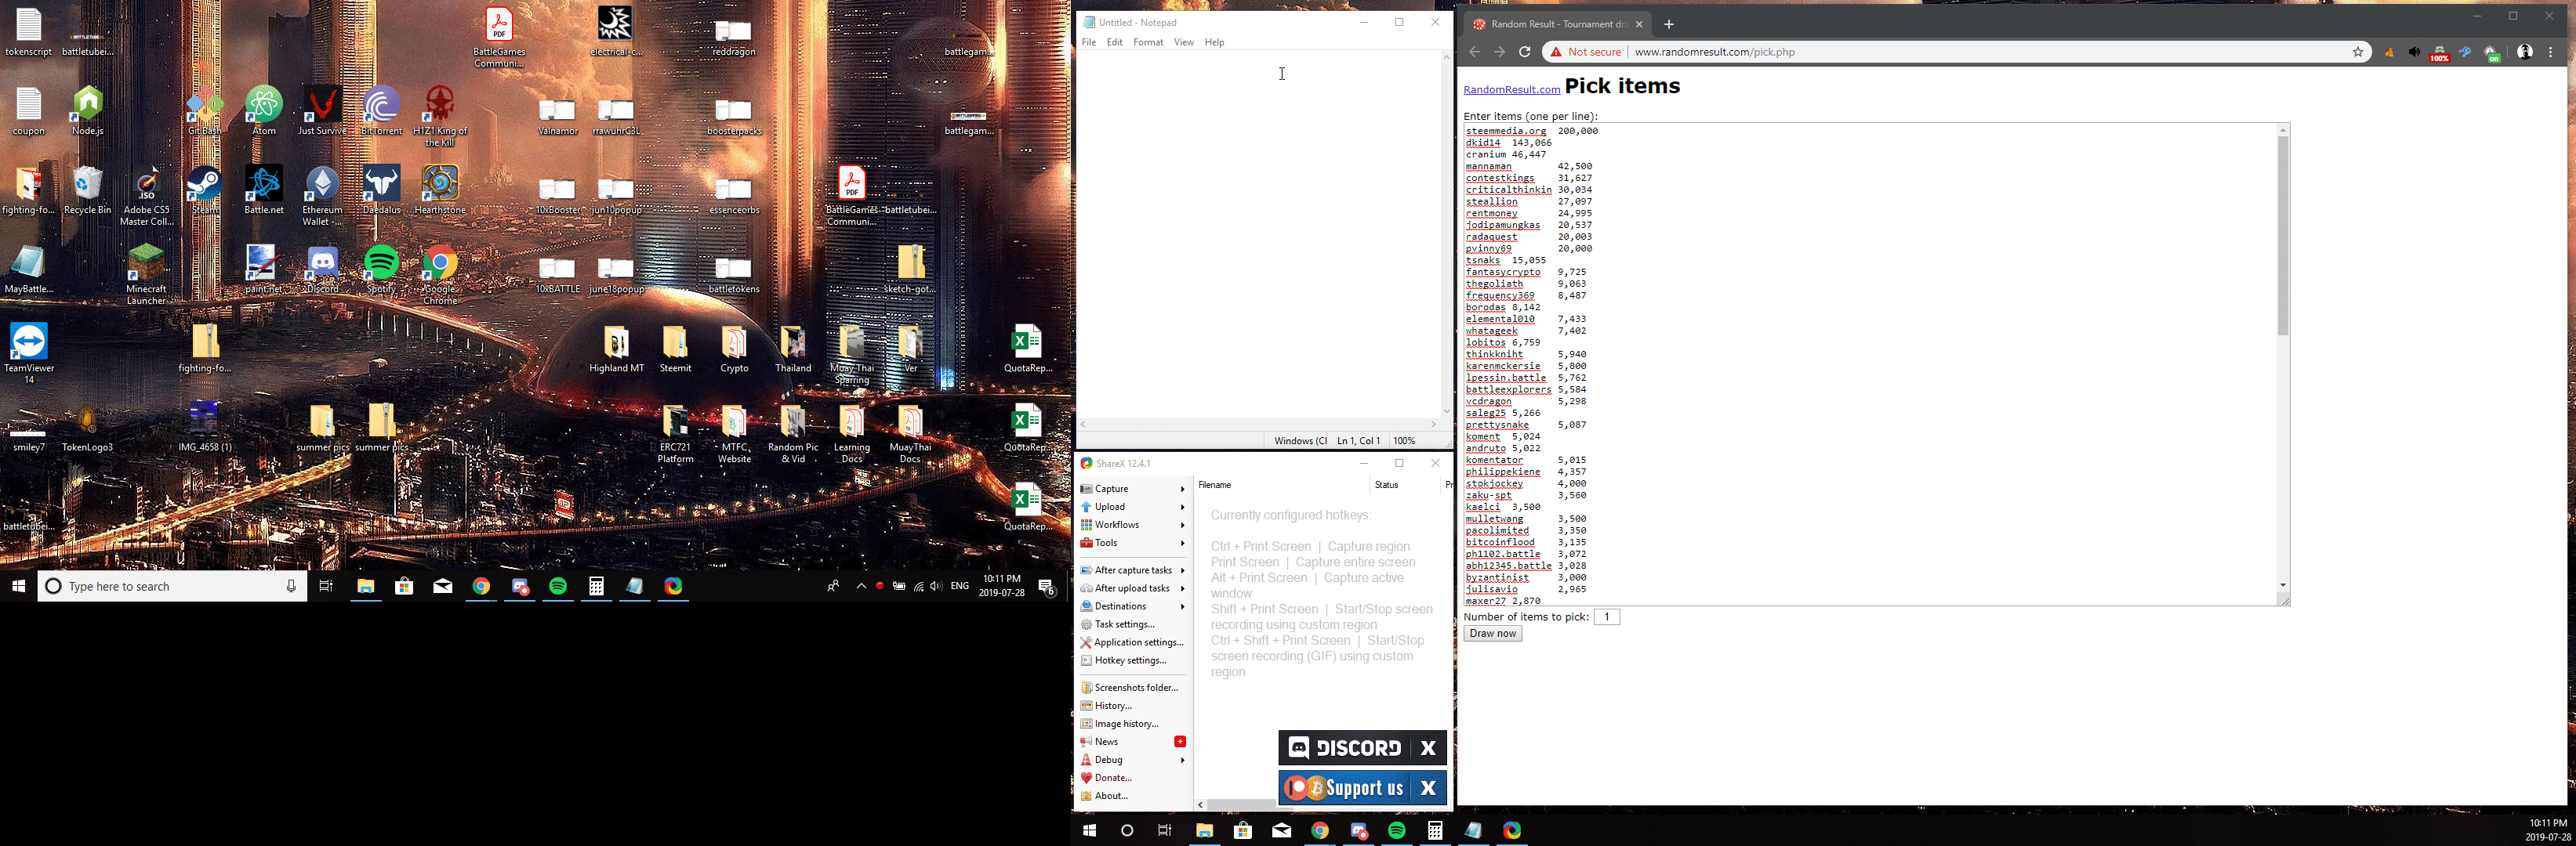Image resolution: width=2576 pixels, height=846 pixels.
Task: Close the Discord banner in ShareX
Action: coord(1428,748)
